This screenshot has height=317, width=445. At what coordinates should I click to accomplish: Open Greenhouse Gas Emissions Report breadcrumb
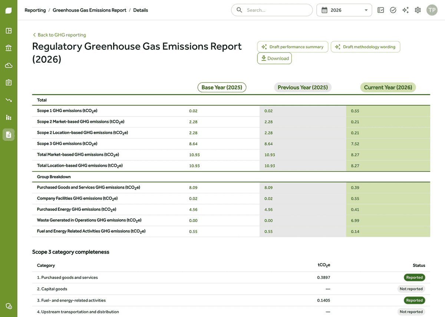89,10
